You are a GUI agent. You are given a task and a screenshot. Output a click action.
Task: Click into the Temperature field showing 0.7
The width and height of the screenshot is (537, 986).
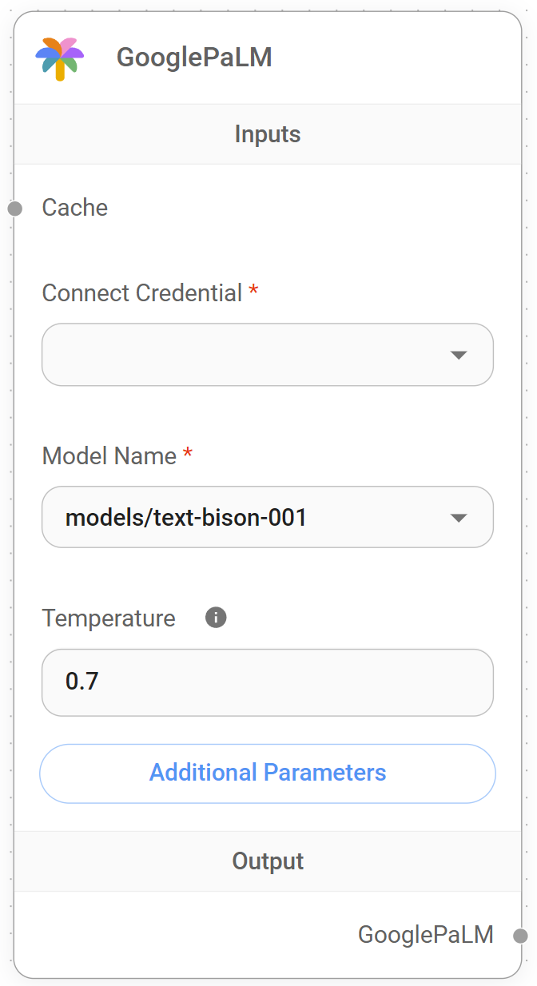coord(268,682)
